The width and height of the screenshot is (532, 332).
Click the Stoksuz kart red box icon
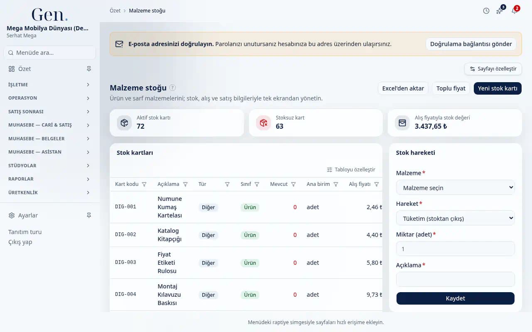[x=264, y=123]
